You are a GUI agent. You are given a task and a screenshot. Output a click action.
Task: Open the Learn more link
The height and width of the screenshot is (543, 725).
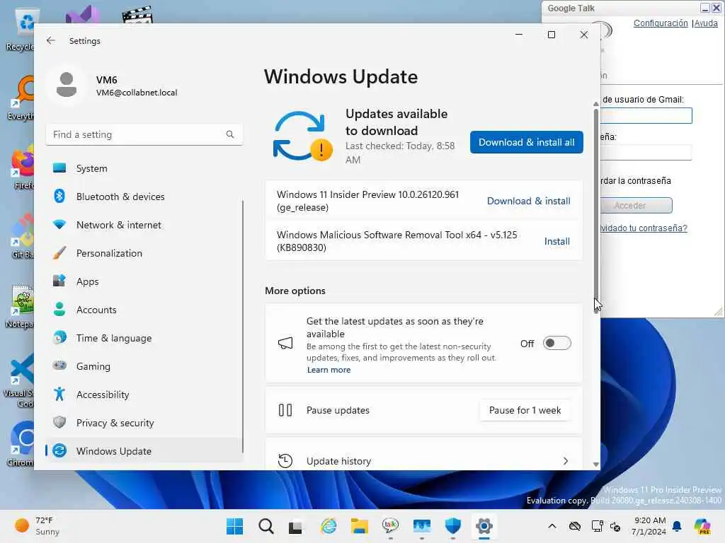click(329, 370)
